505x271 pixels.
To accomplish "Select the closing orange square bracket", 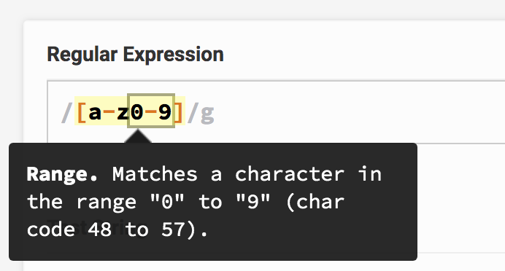I will 179,112.
